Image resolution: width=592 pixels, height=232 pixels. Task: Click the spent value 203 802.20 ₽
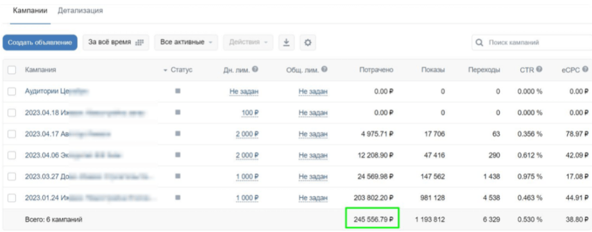374,197
